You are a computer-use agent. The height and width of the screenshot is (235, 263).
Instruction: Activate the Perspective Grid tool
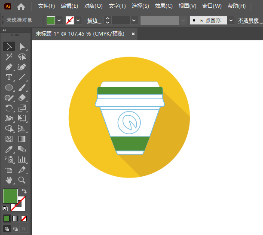pyautogui.click(x=22, y=129)
